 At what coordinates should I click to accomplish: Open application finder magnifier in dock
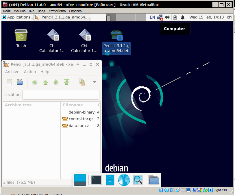pyautogui.click(x=138, y=180)
